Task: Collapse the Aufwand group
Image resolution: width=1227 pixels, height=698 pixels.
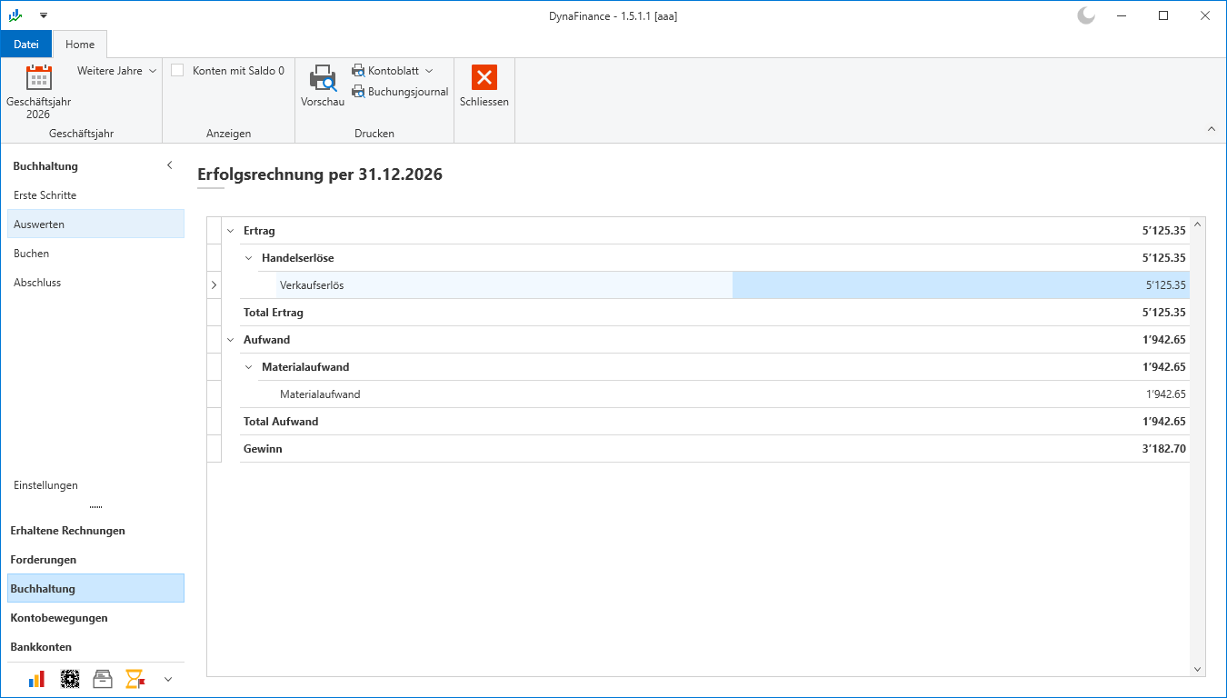Action: point(230,340)
